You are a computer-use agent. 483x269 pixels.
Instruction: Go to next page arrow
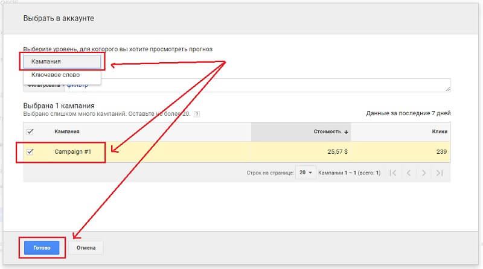tap(424, 172)
